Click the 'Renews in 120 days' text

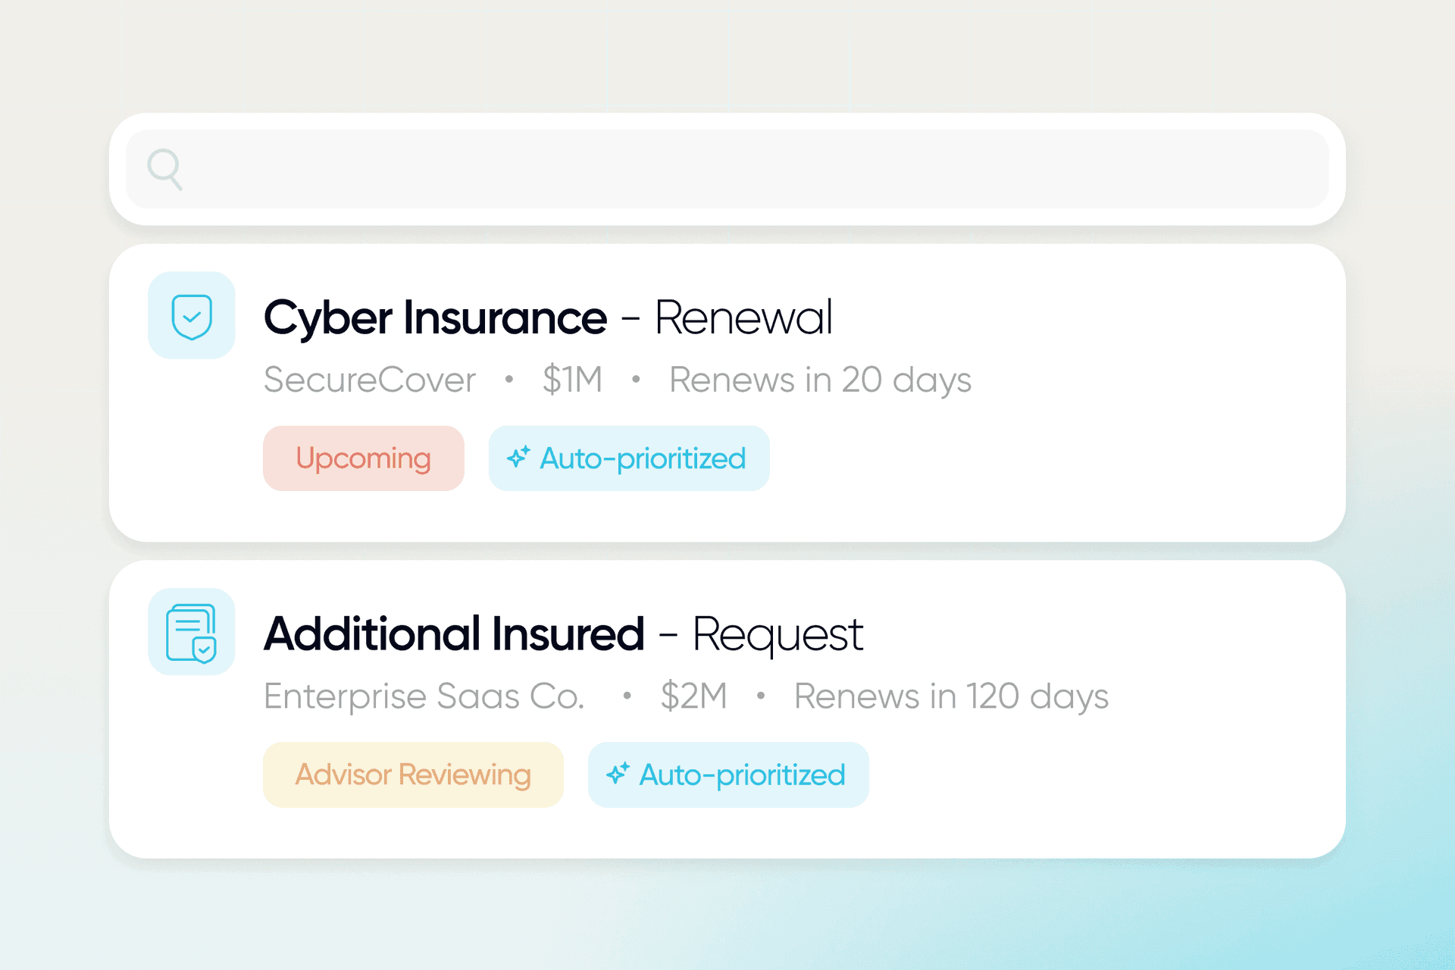pos(951,696)
